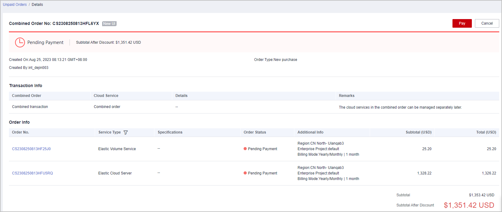
Task: Click the Details breadcrumb item
Action: [37, 5]
